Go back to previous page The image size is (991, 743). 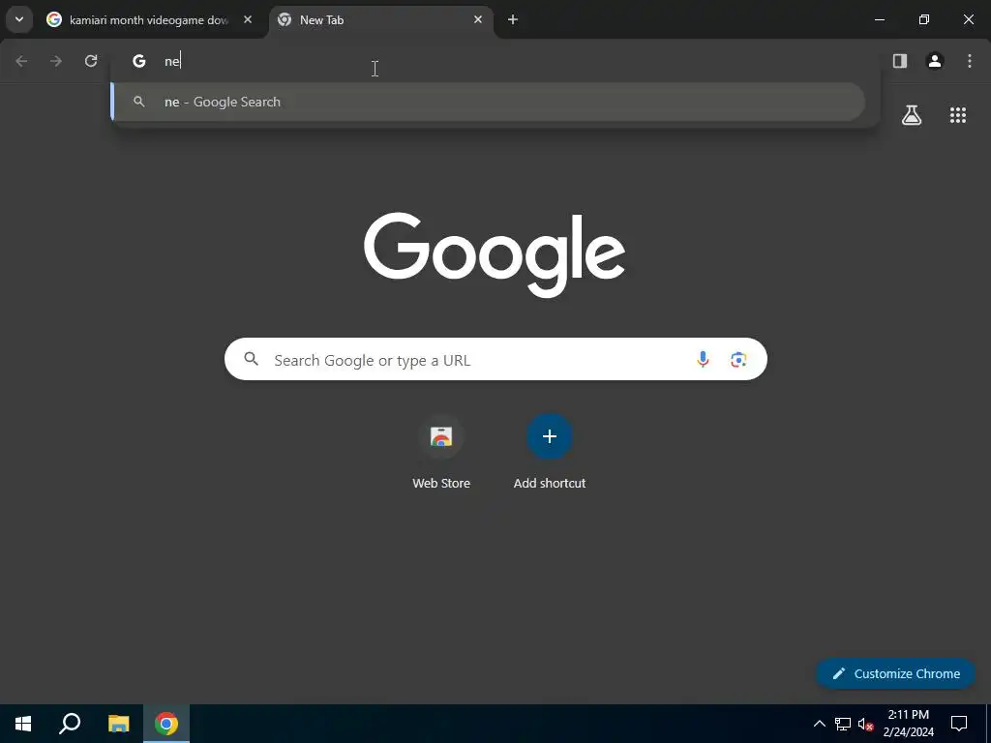click(x=21, y=61)
